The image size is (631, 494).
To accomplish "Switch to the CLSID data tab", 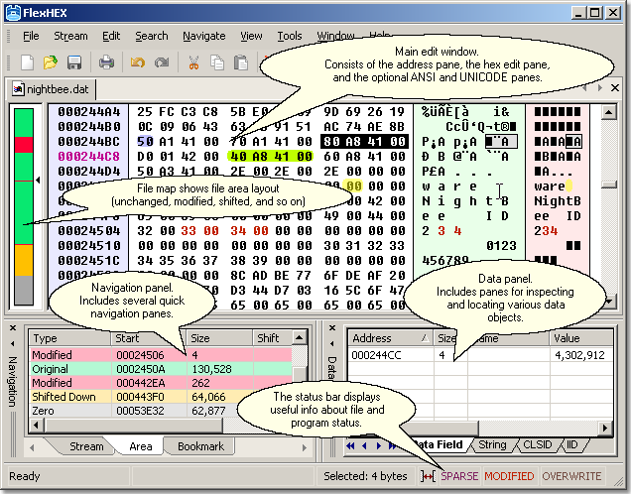I will 537,444.
